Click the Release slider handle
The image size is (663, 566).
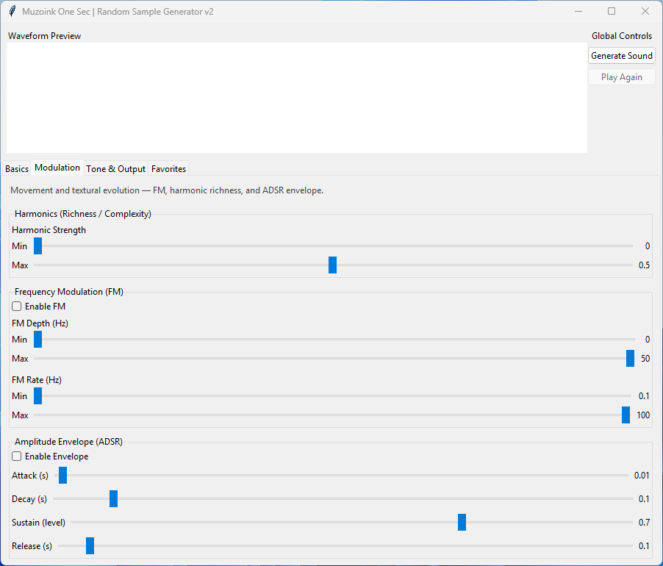coord(90,546)
